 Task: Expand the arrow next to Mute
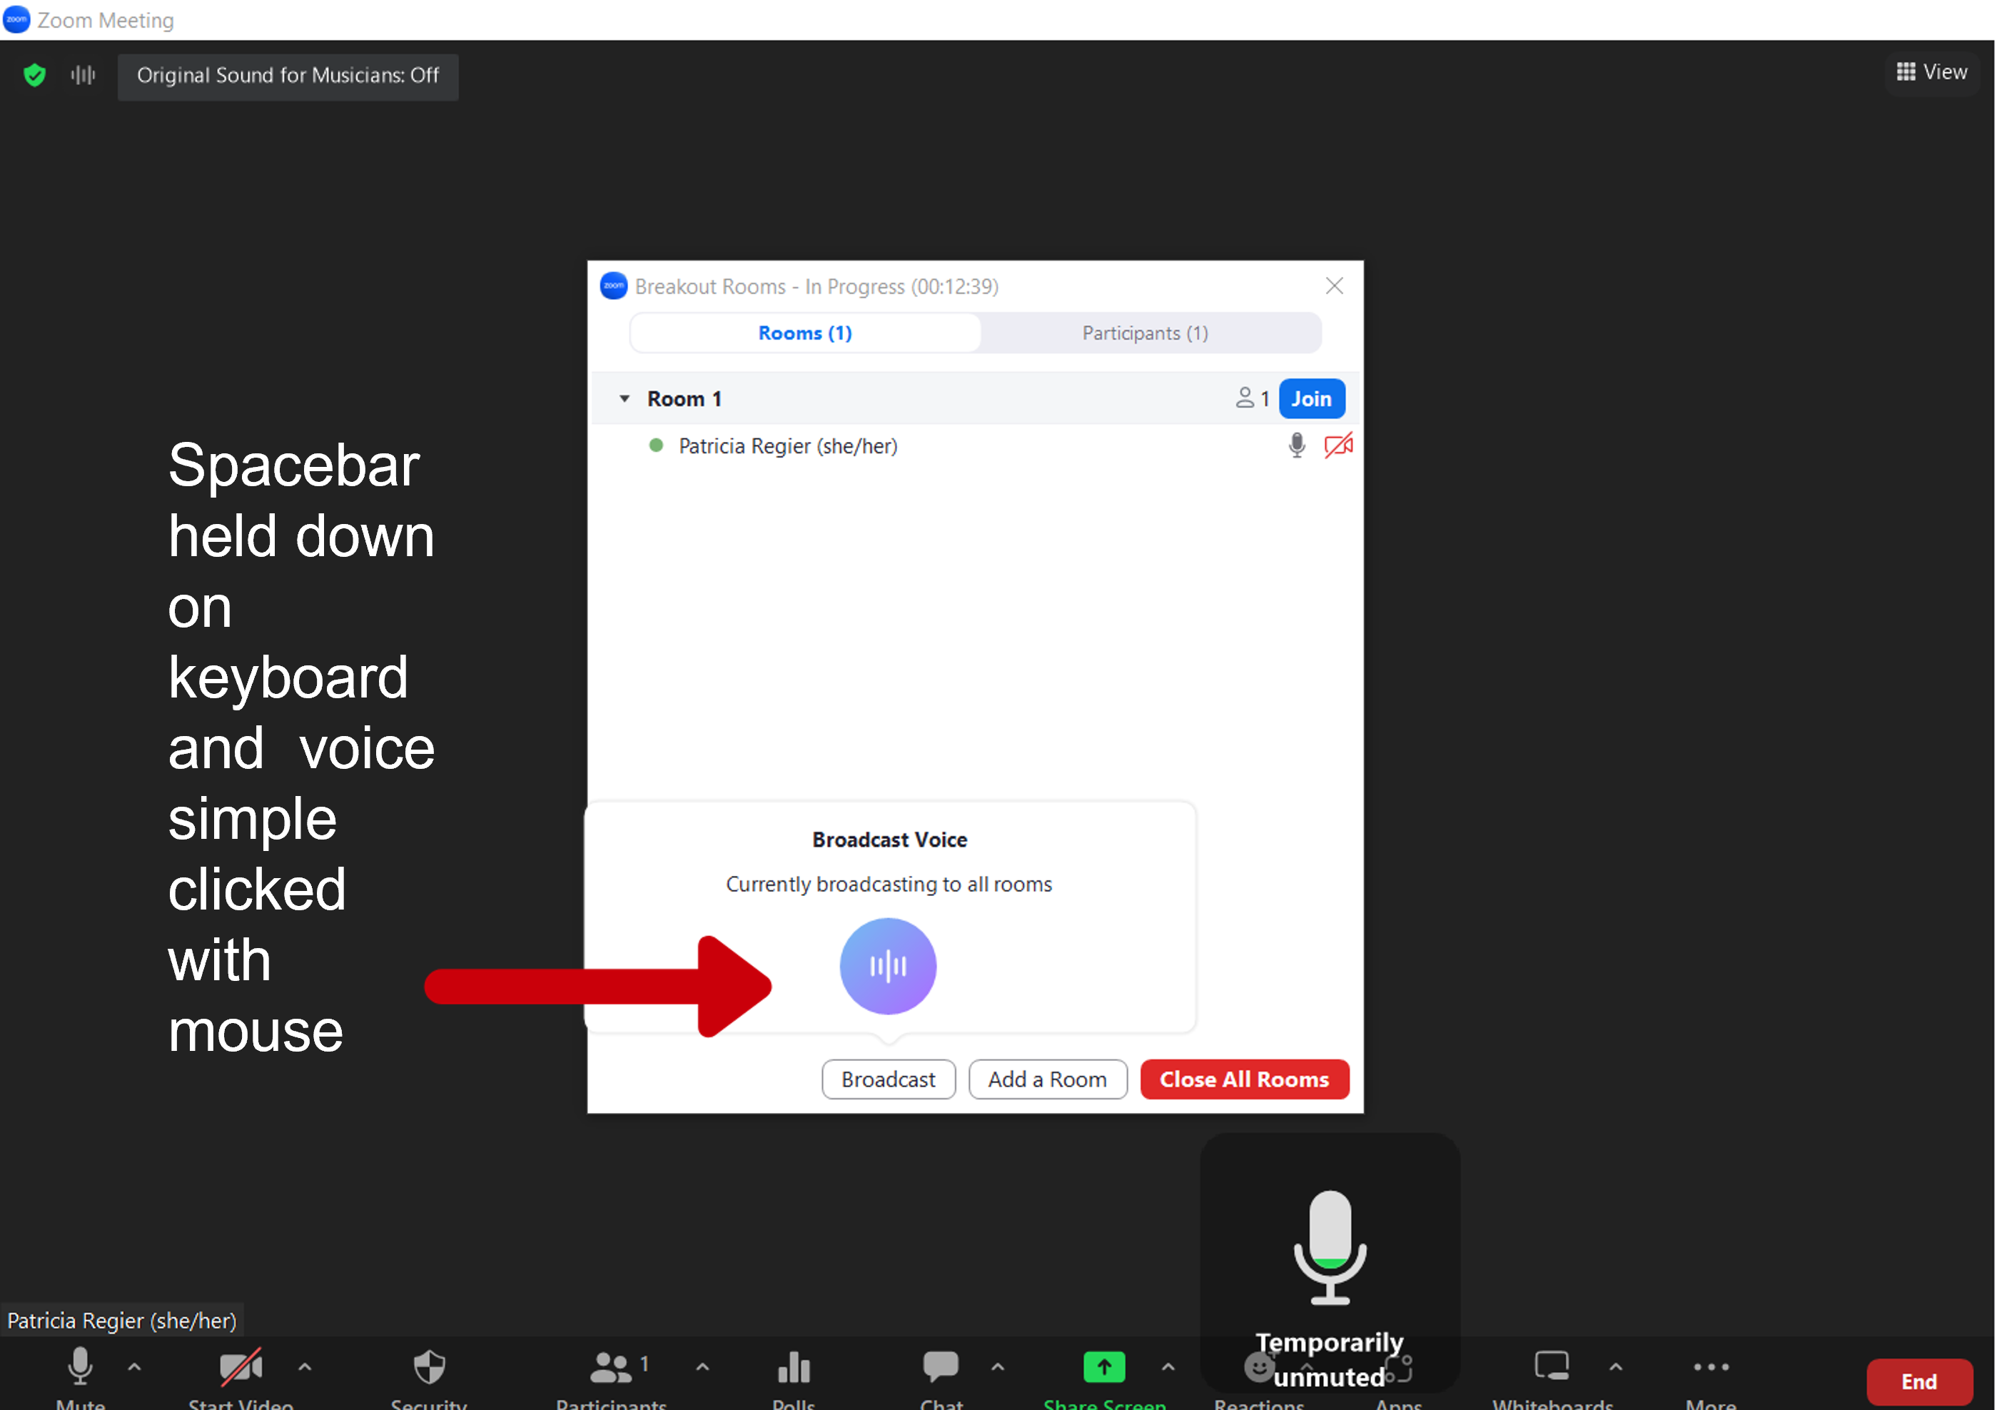(x=134, y=1366)
